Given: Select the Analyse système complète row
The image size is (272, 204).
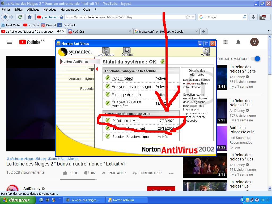Looking at the screenshot, I should [x=141, y=104].
